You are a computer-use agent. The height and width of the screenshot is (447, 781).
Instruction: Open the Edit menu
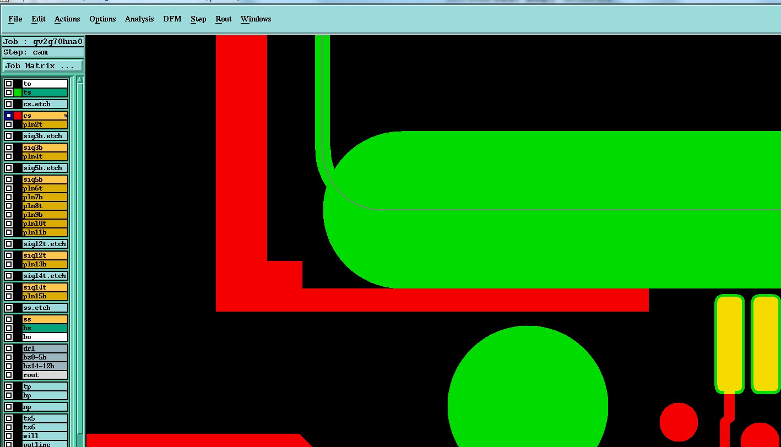pyautogui.click(x=39, y=19)
